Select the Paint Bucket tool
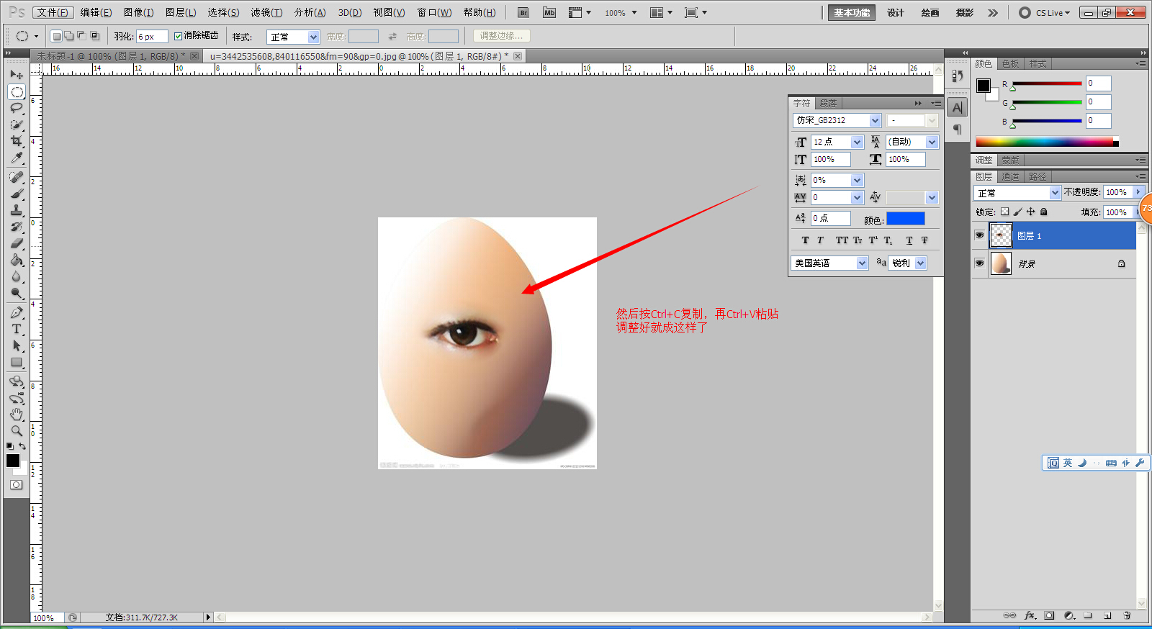Image resolution: width=1152 pixels, height=629 pixels. coord(17,260)
